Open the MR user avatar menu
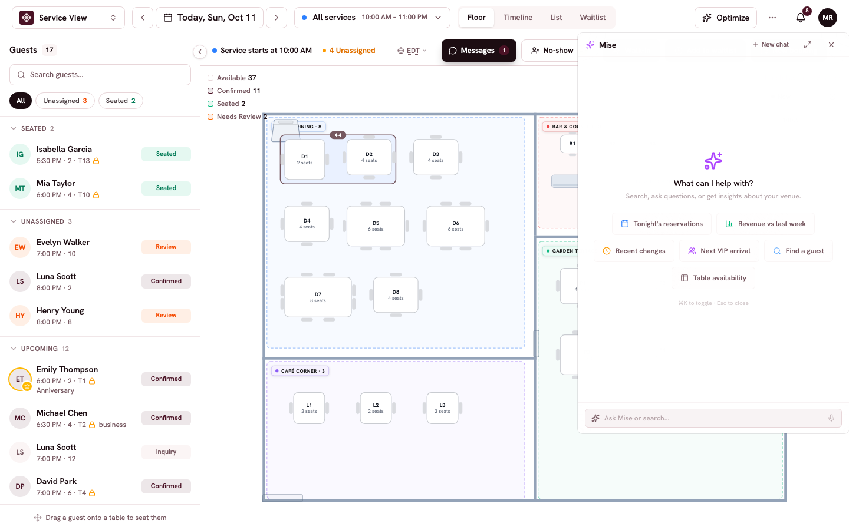Viewport: 849px width, 530px height. [828, 18]
